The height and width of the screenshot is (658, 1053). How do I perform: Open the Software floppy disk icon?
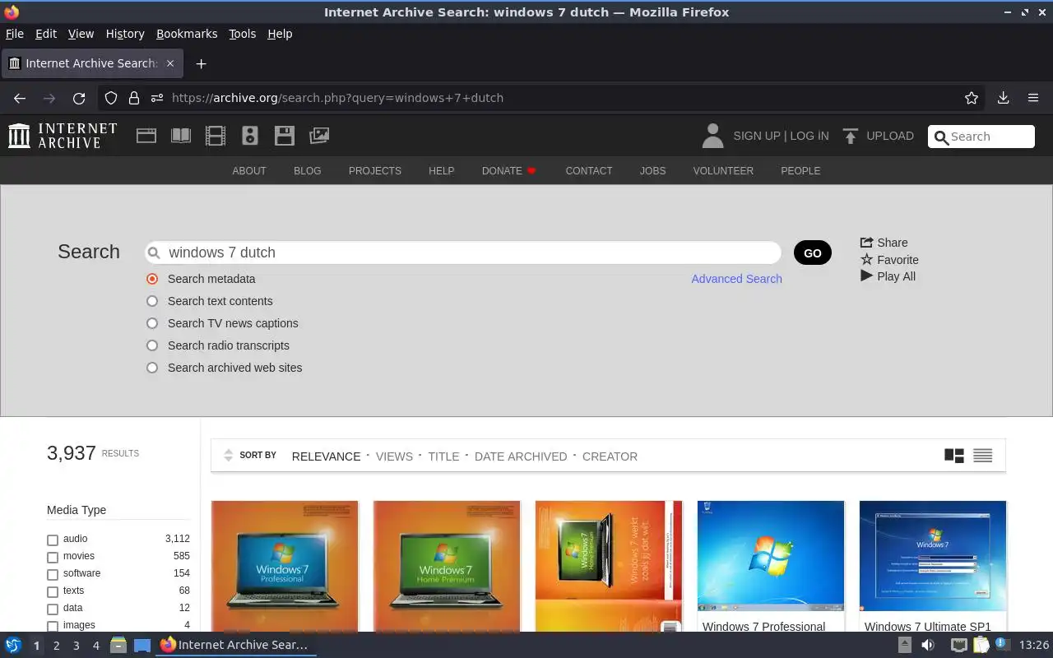point(285,136)
